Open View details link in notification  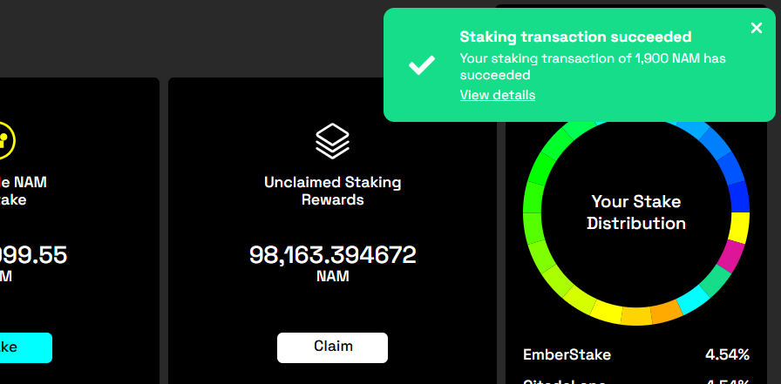coord(498,95)
